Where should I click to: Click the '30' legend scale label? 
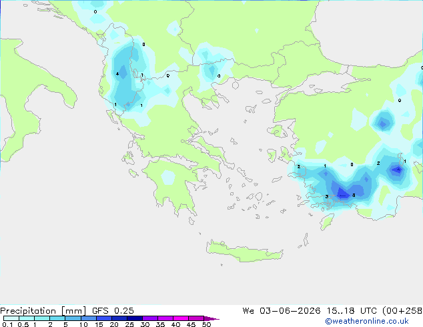(145, 324)
